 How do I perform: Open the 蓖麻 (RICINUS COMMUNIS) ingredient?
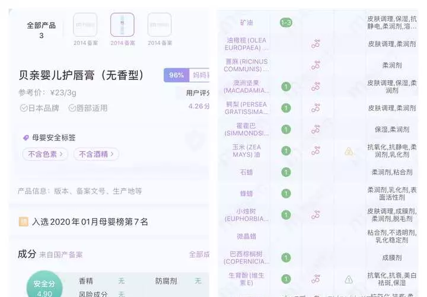(246, 65)
